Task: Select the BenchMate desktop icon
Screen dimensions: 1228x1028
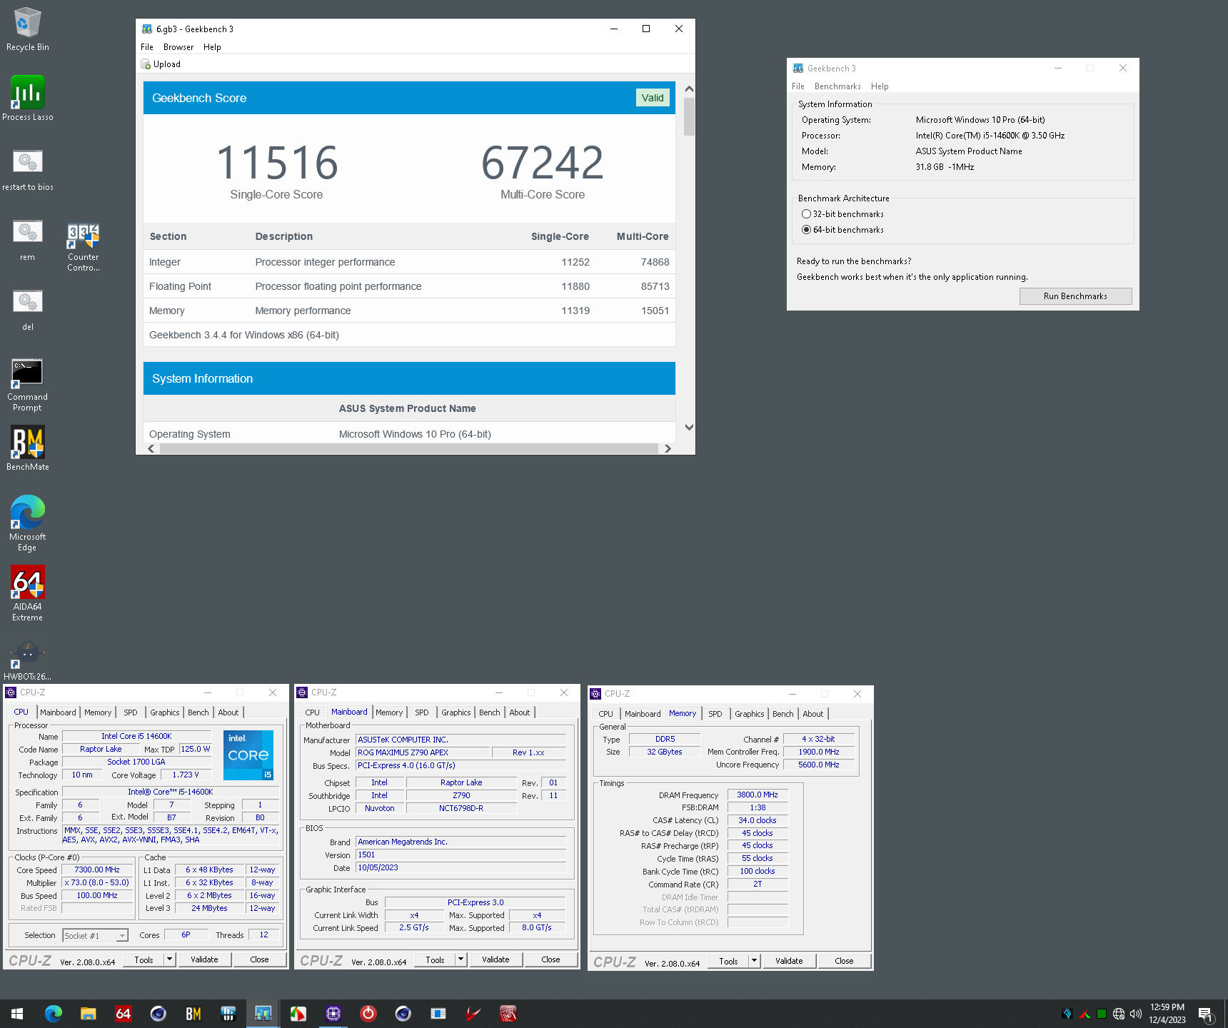Action: tap(28, 448)
